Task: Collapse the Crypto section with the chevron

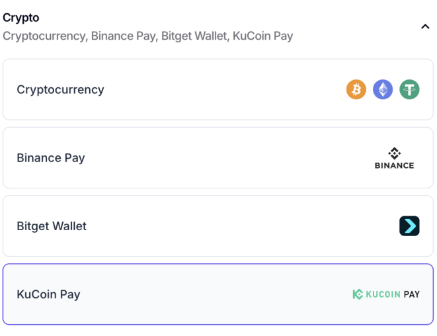Action: [x=425, y=26]
